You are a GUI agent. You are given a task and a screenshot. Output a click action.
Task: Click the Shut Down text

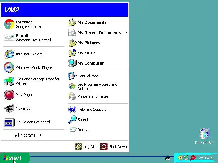(x=118, y=147)
